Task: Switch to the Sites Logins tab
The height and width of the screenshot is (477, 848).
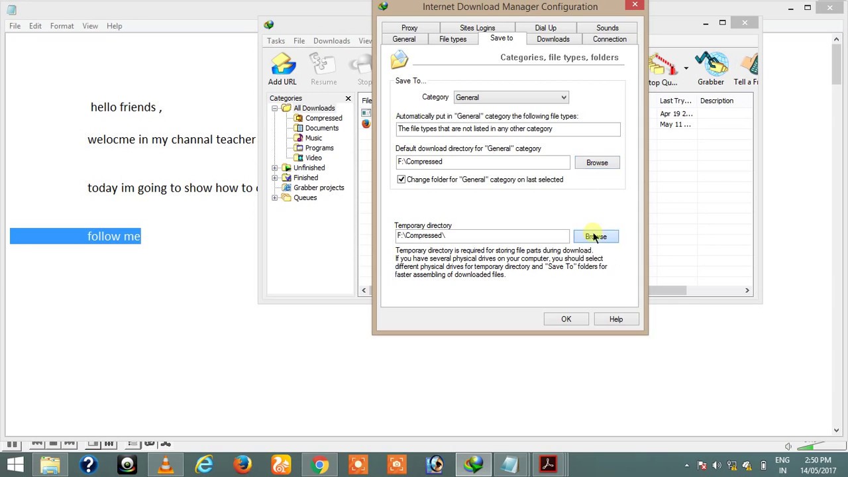Action: [477, 28]
